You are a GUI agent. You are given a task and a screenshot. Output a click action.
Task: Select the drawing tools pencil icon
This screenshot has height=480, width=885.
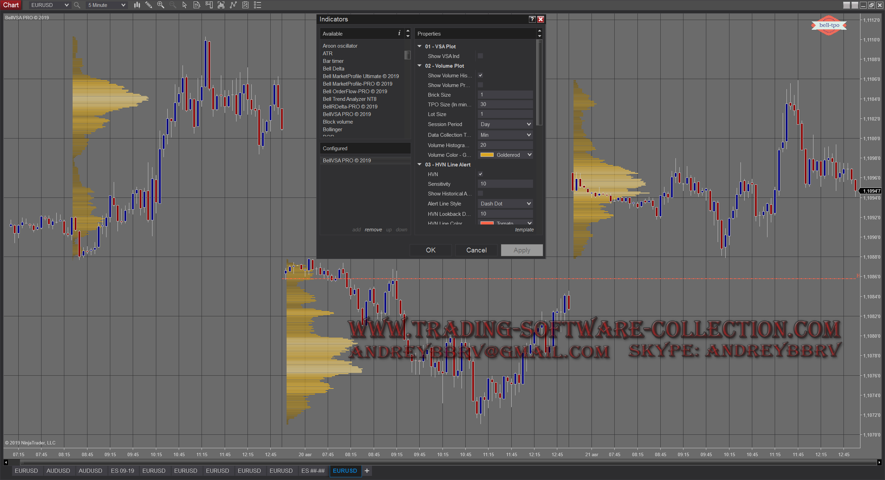pos(149,5)
